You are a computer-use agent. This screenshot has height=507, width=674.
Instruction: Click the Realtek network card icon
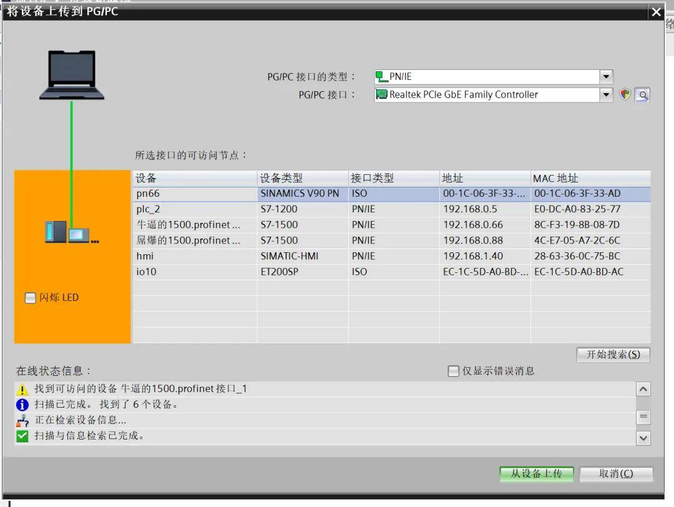click(381, 95)
